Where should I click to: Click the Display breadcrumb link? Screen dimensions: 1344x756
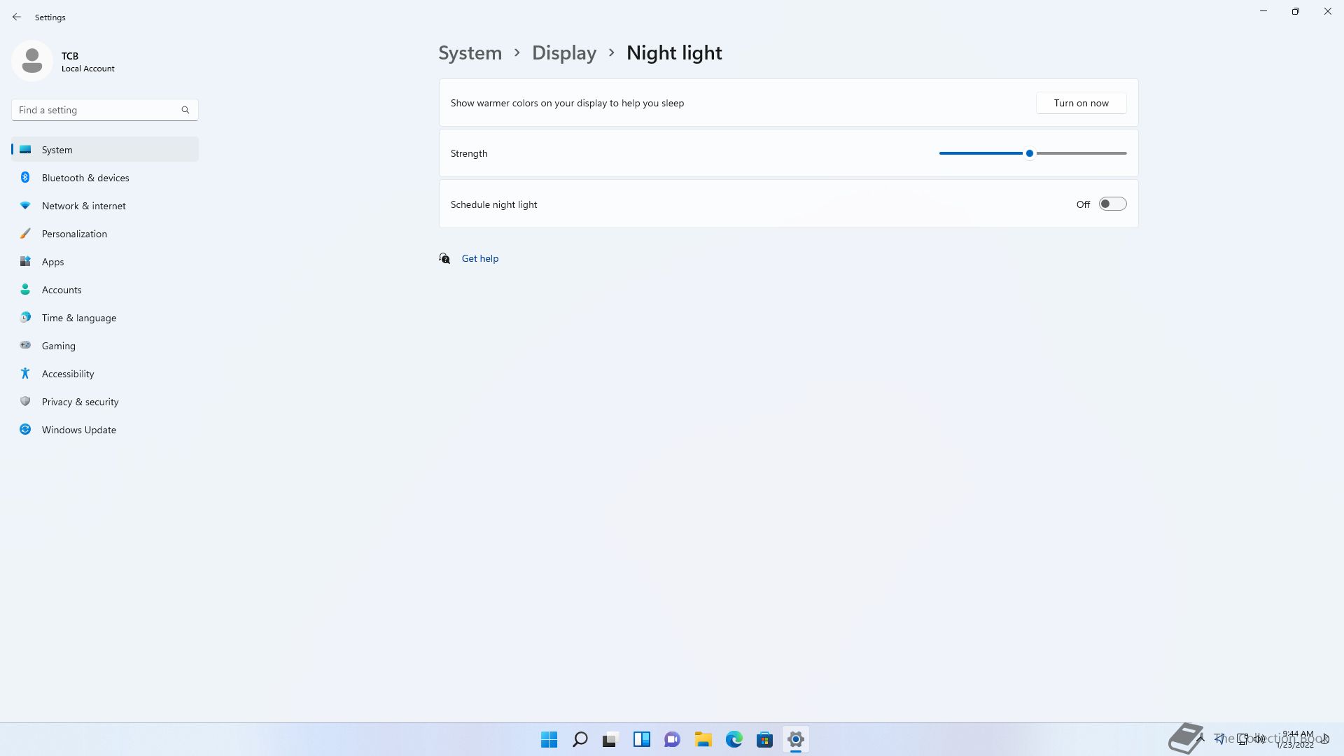tap(564, 52)
